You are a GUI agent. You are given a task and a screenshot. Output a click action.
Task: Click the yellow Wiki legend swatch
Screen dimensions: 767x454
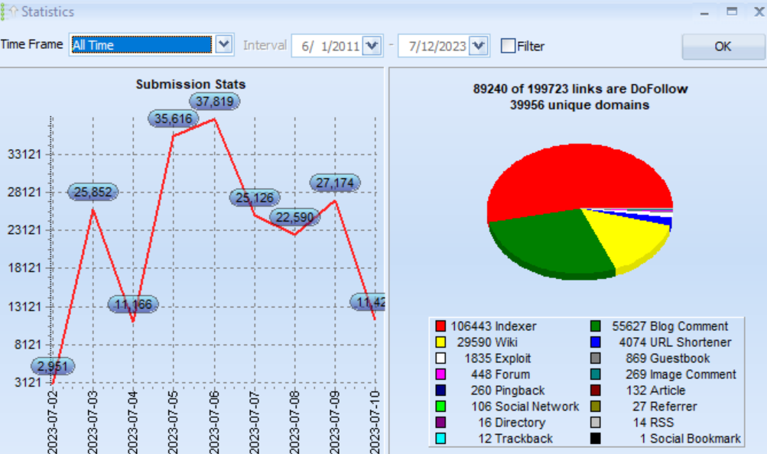(x=440, y=342)
